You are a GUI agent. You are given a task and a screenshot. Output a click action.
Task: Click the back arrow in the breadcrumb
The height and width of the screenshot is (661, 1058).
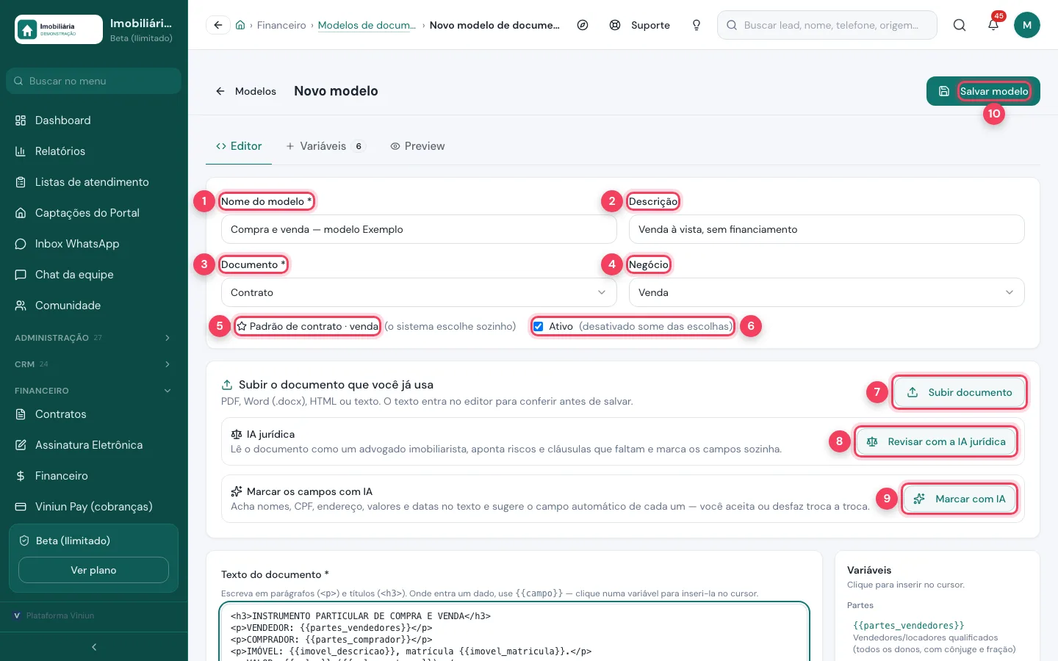point(218,25)
